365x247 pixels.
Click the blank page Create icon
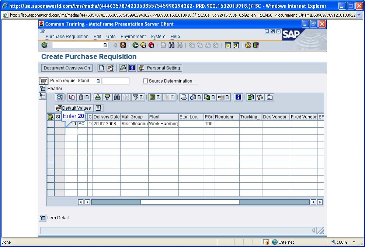point(101,68)
